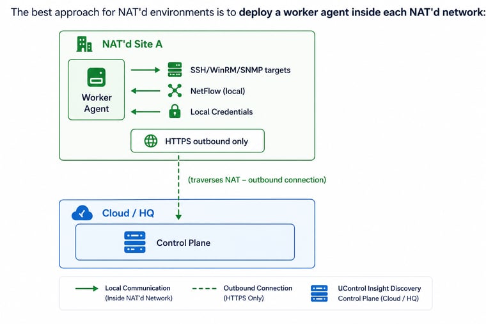Click the blue cloud checkmark icon
This screenshot has height=324, width=486.
coord(82,213)
